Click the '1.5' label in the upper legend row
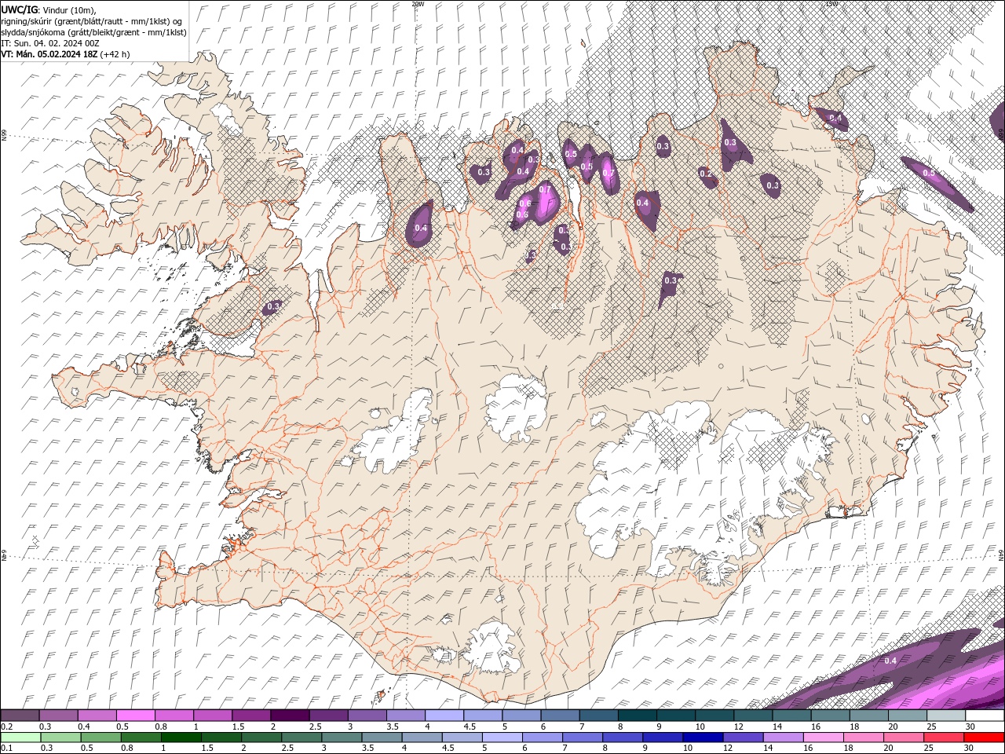This screenshot has height=754, width=1005. (x=238, y=727)
